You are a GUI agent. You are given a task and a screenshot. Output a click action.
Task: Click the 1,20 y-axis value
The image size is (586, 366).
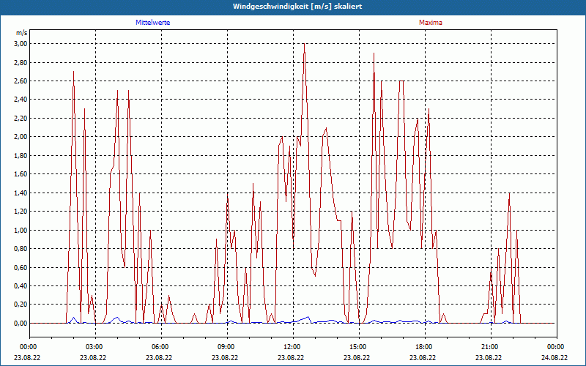[x=21, y=212]
